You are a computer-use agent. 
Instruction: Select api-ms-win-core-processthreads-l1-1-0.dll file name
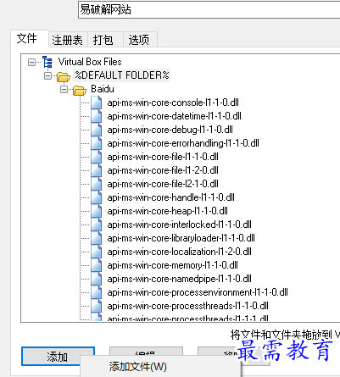click(188, 306)
